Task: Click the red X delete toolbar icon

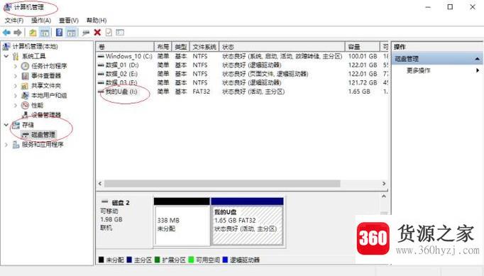Action: [x=97, y=32]
